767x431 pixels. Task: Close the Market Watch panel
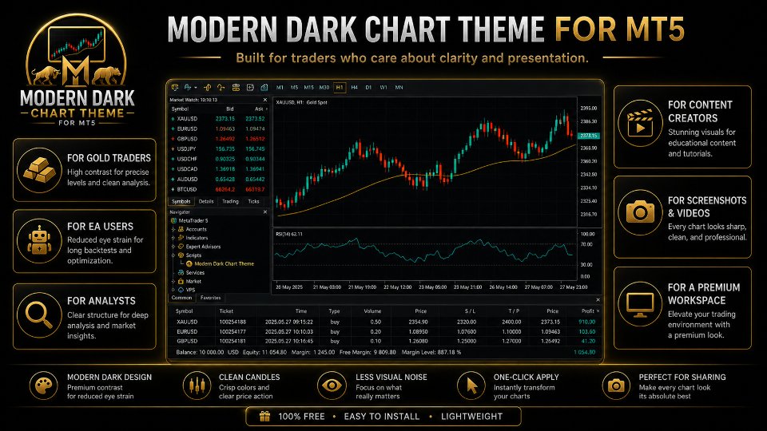(265, 100)
